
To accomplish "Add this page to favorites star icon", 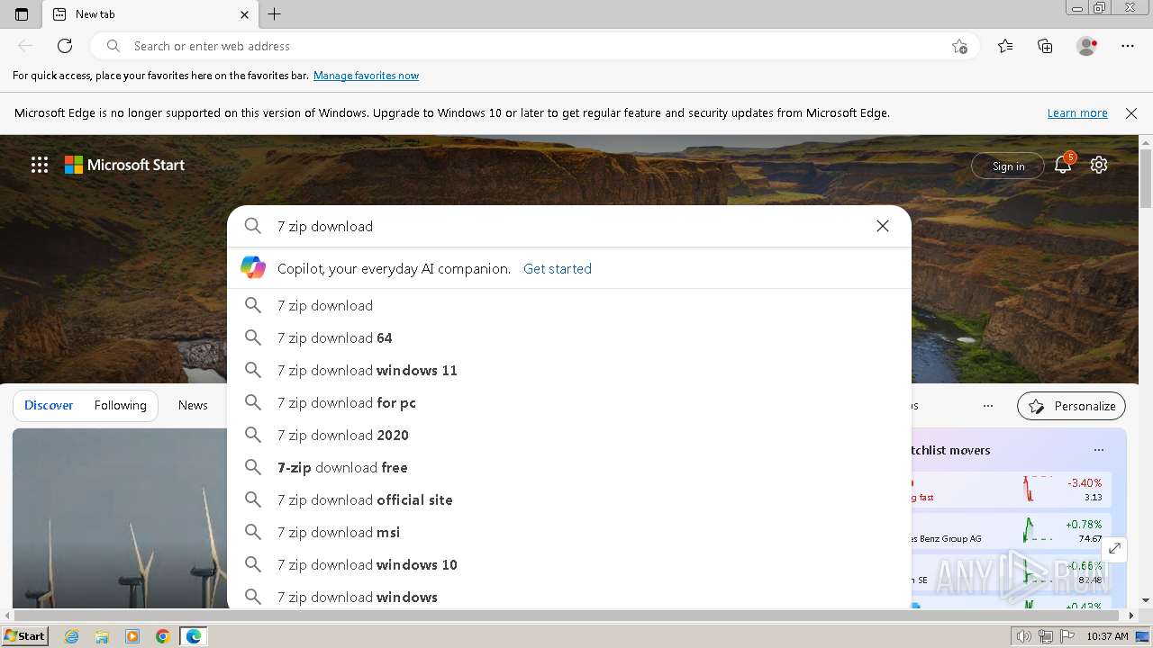I will coord(960,46).
